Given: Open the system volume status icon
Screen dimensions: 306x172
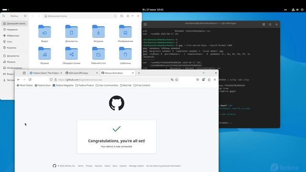Looking at the screenshot, I should coord(297,10).
